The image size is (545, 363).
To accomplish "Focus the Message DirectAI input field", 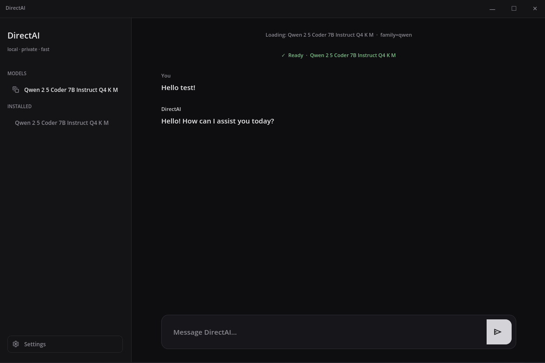I will click(x=324, y=332).
